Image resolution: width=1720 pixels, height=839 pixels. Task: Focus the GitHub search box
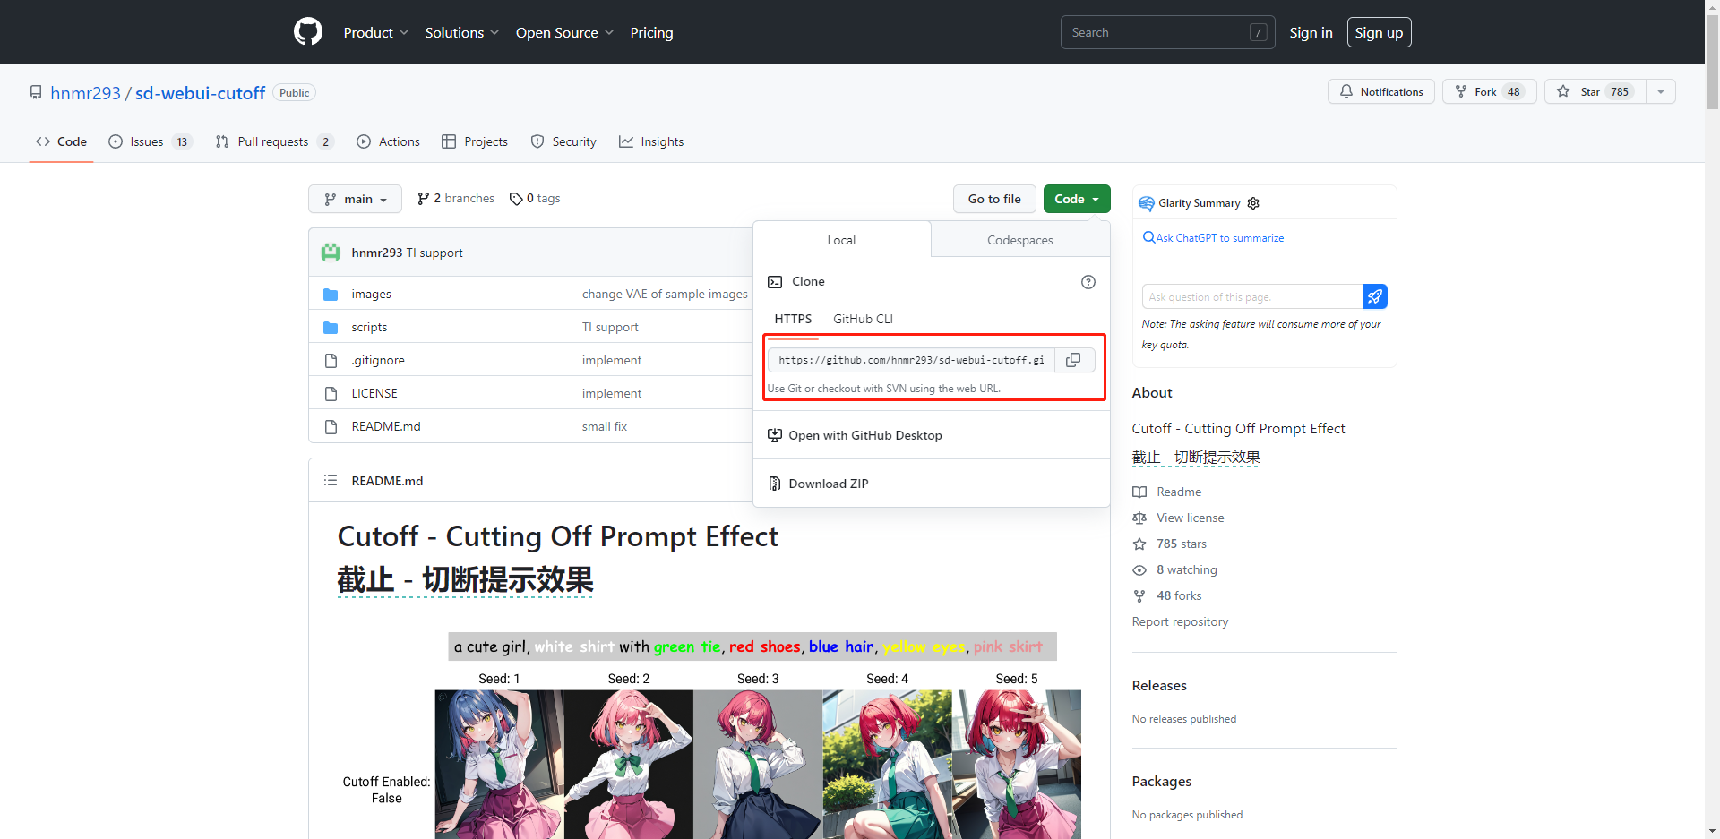1154,32
